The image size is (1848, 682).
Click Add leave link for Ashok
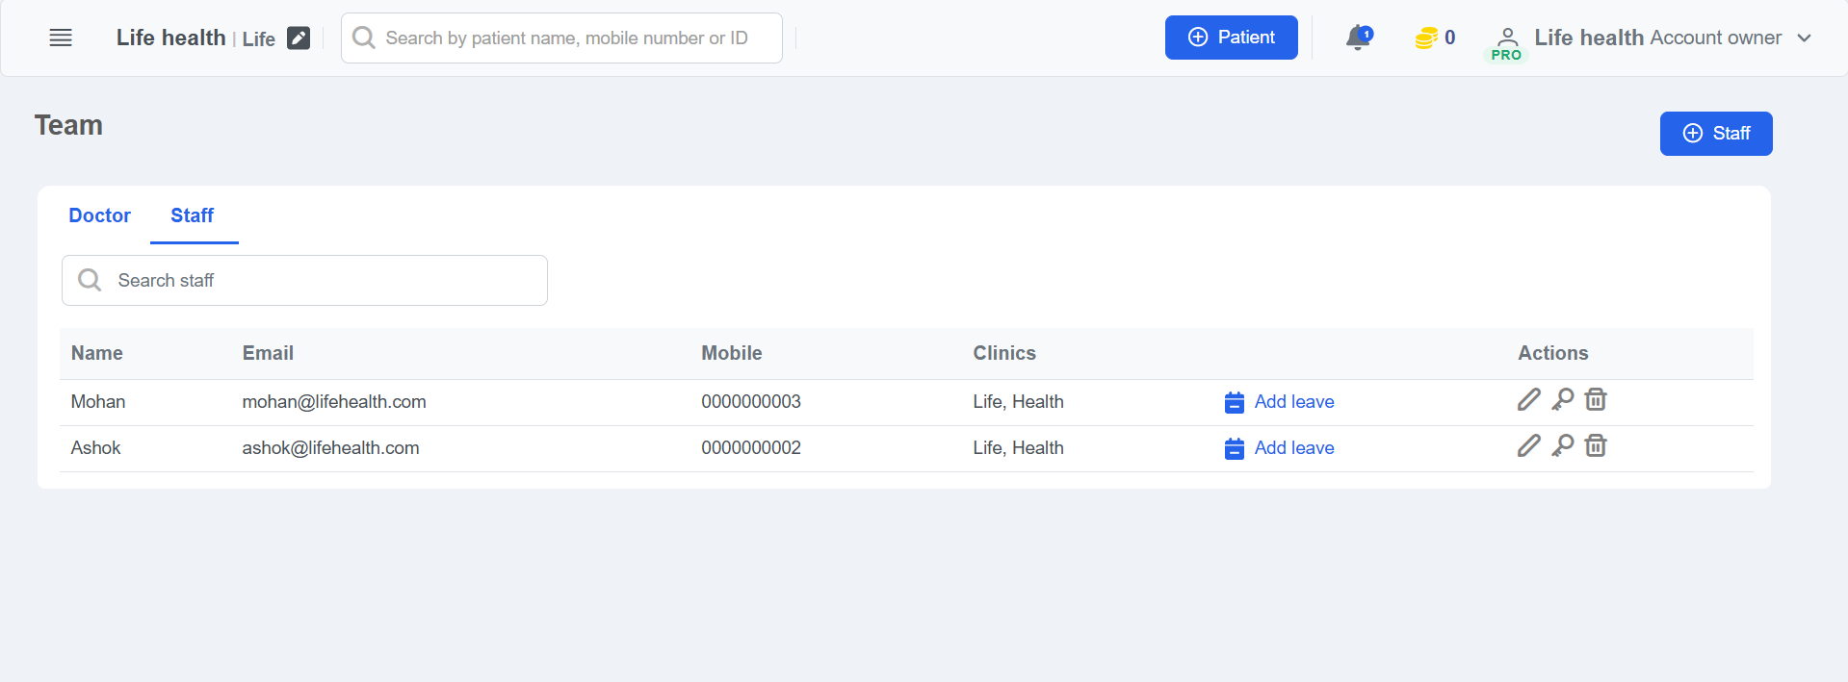tap(1293, 448)
